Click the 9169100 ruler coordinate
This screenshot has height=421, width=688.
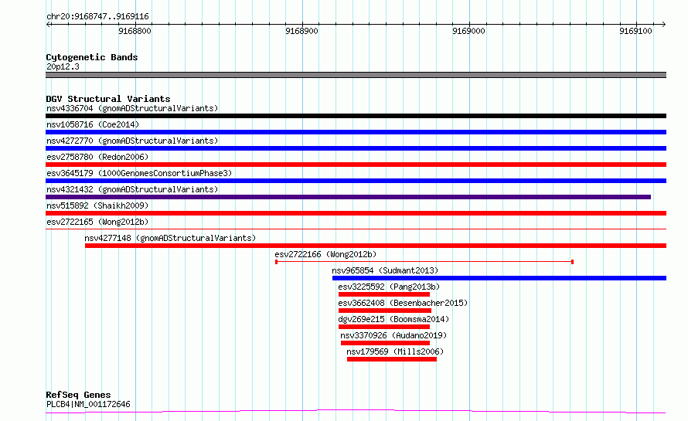[x=635, y=31]
